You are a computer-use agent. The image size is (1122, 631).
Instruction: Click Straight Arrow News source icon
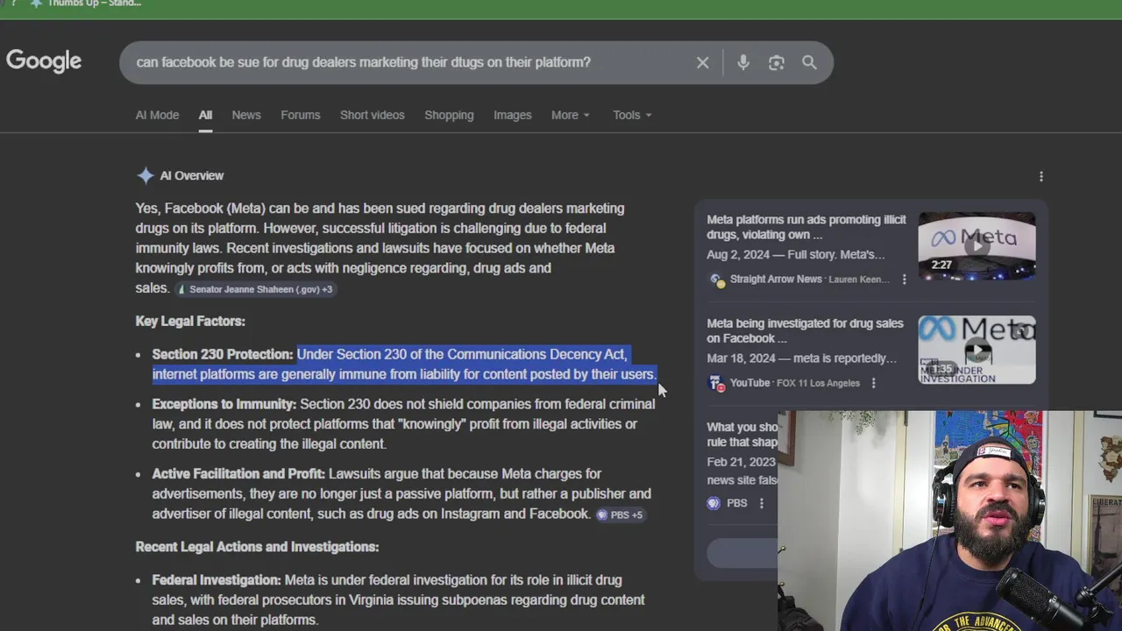[x=717, y=280]
